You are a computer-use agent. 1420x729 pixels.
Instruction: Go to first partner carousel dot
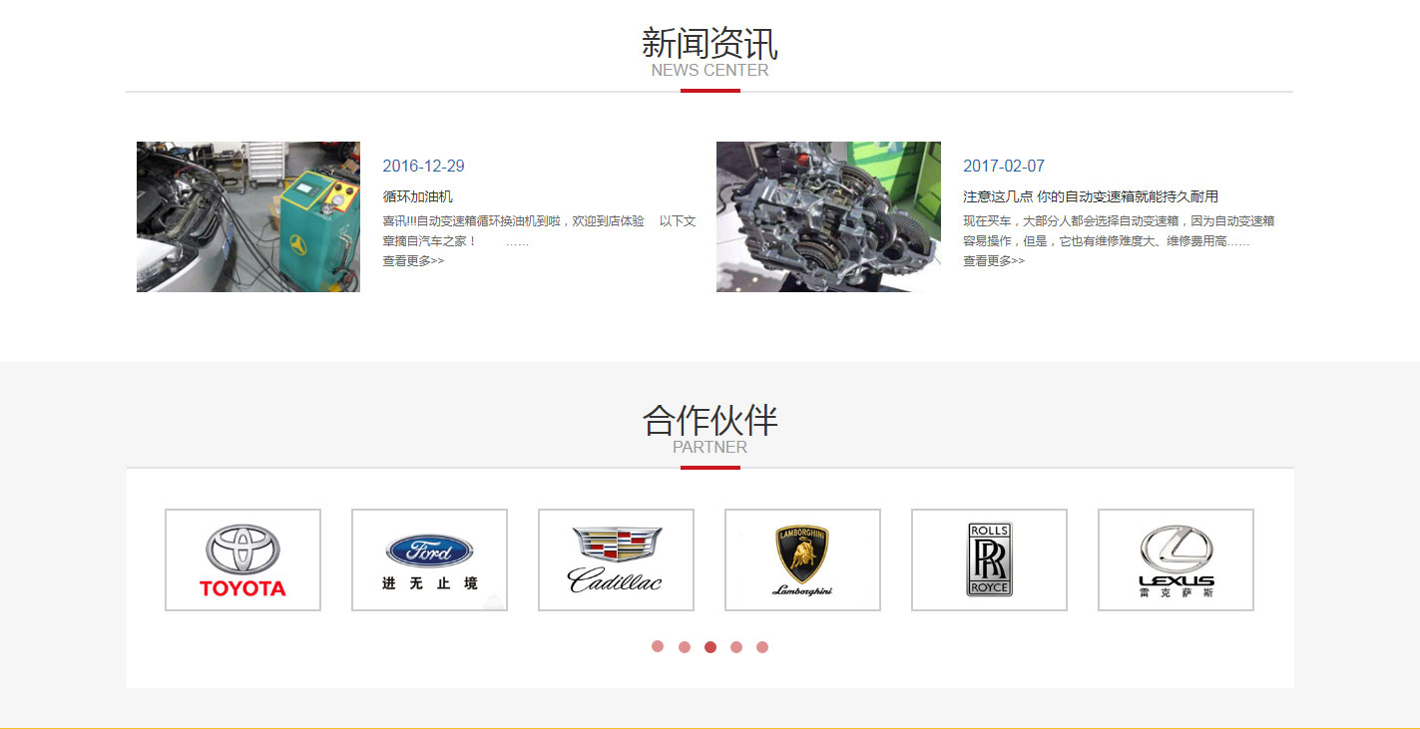tap(658, 646)
